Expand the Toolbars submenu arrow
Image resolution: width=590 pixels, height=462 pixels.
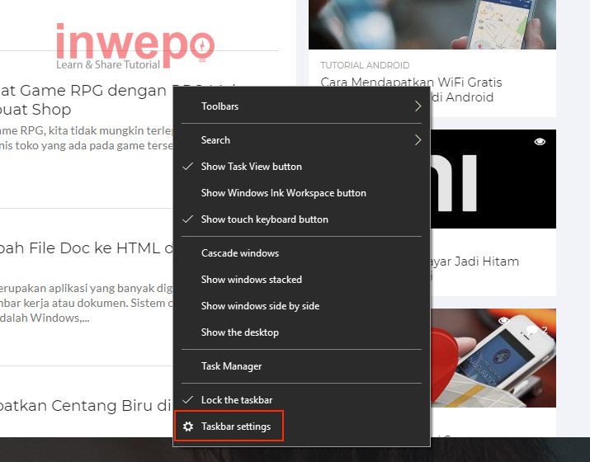click(418, 106)
